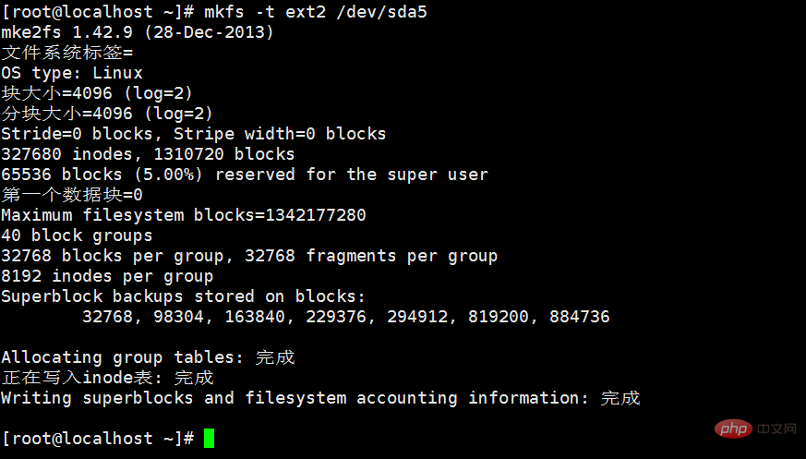Click the 块大小=4096 line
The height and width of the screenshot is (459, 806).
(97, 93)
